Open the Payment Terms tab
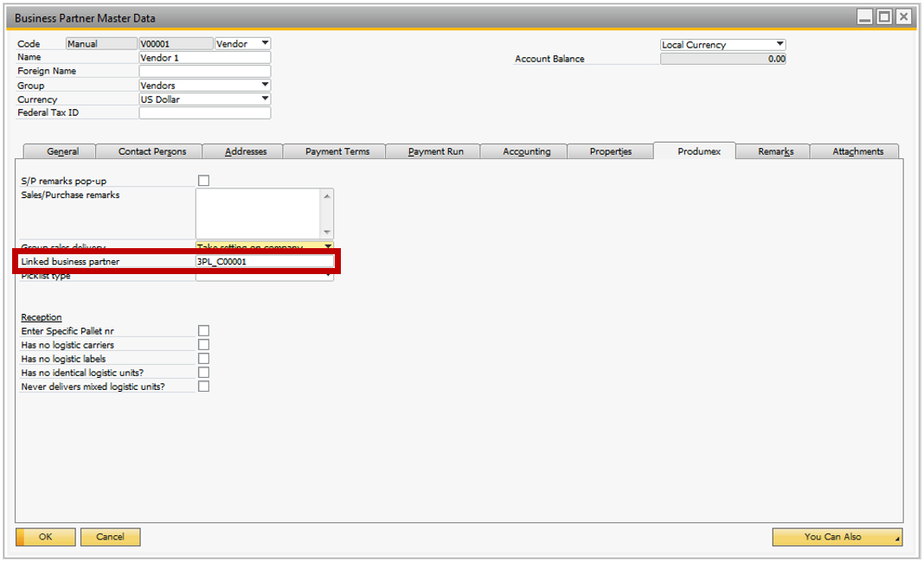Screen dimensions: 924x562 click(337, 151)
